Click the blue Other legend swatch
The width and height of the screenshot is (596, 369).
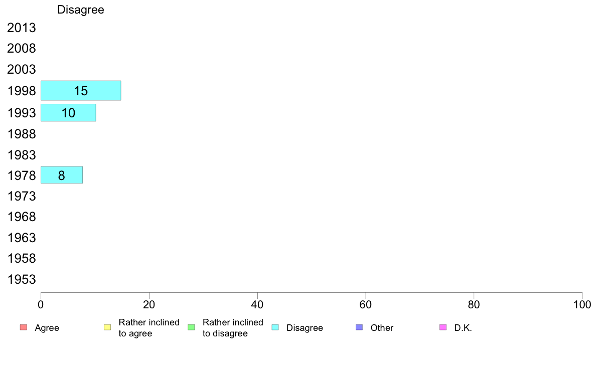pos(359,327)
